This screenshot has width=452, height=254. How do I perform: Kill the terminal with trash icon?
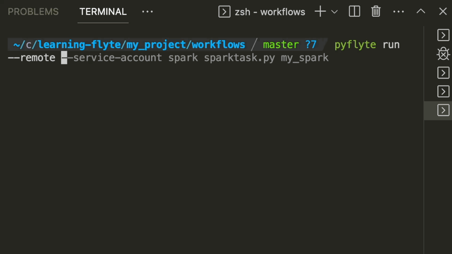376,12
